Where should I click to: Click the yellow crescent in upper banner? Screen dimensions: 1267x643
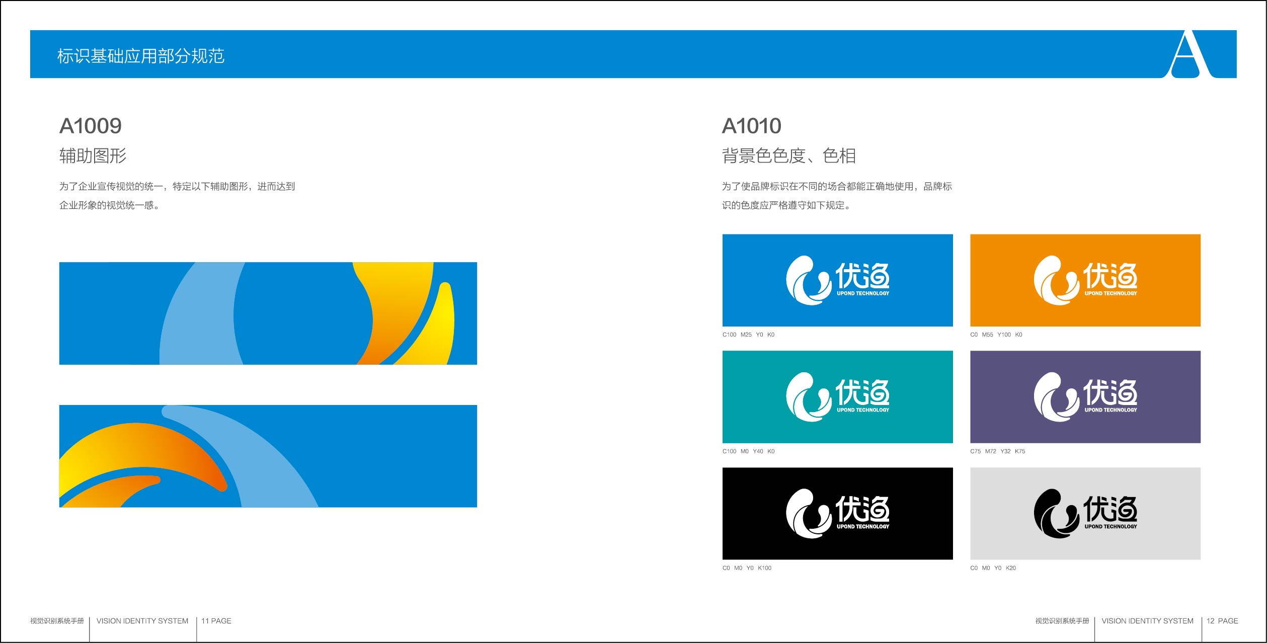coord(437,327)
